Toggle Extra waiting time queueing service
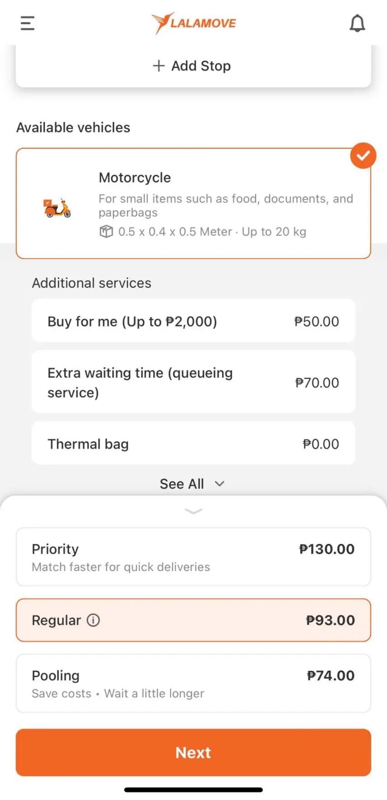The image size is (387, 800). (193, 382)
